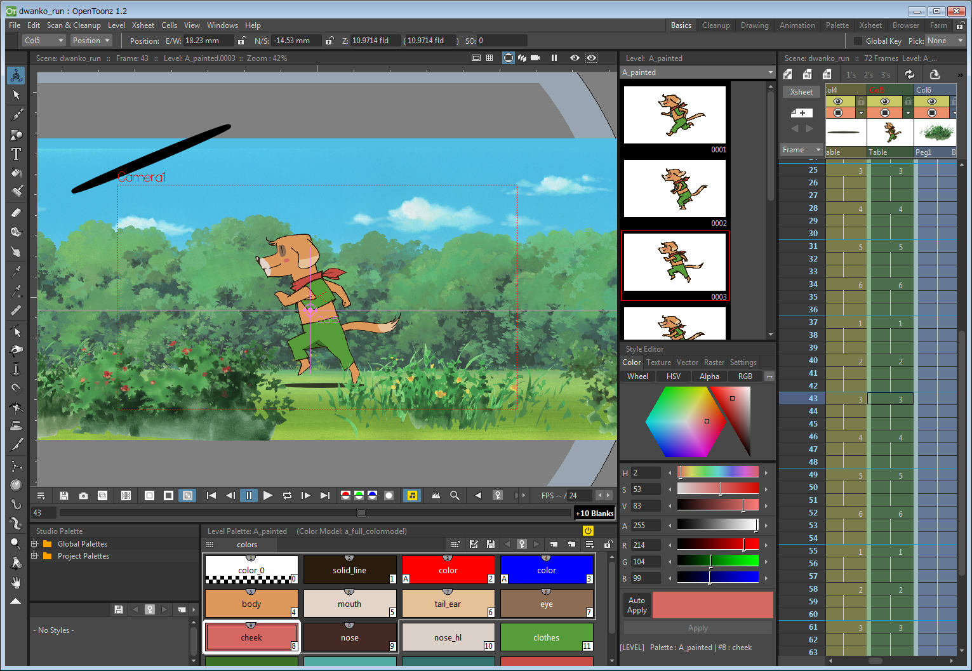Open the Frame dropdown in the Xsheet panel
972x671 pixels.
801,150
